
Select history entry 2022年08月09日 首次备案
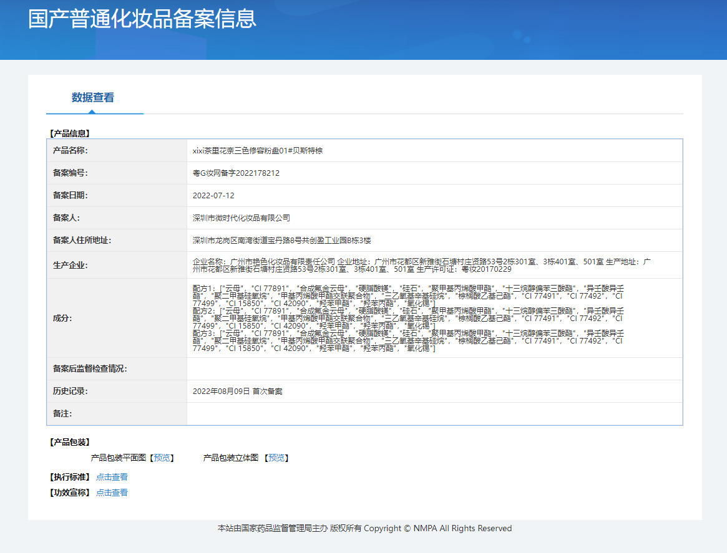[x=237, y=392]
